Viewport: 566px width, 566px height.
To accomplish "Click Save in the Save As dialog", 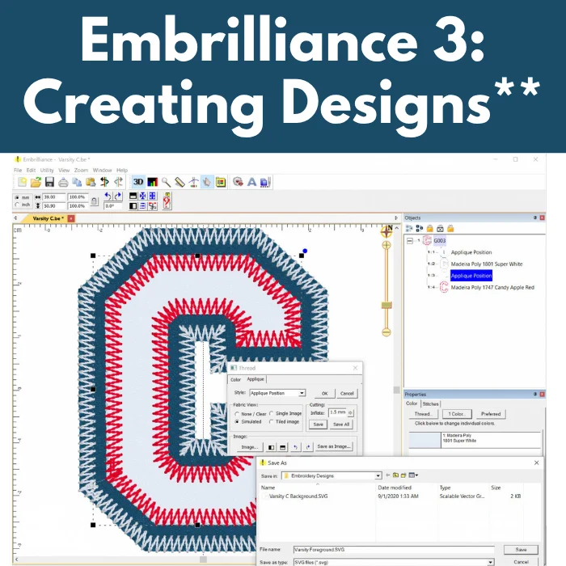I will click(521, 549).
